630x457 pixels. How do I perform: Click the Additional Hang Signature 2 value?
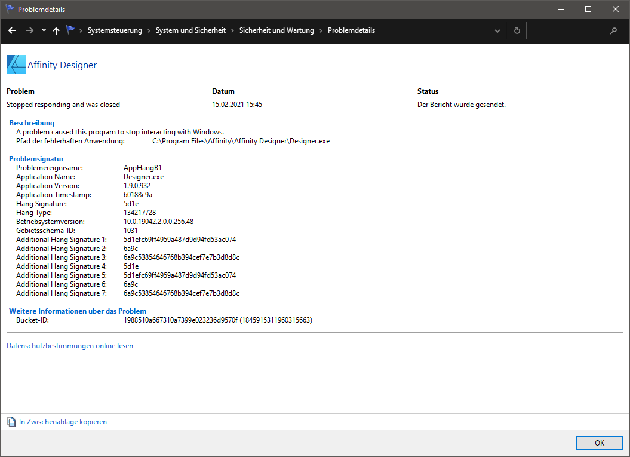pos(131,249)
